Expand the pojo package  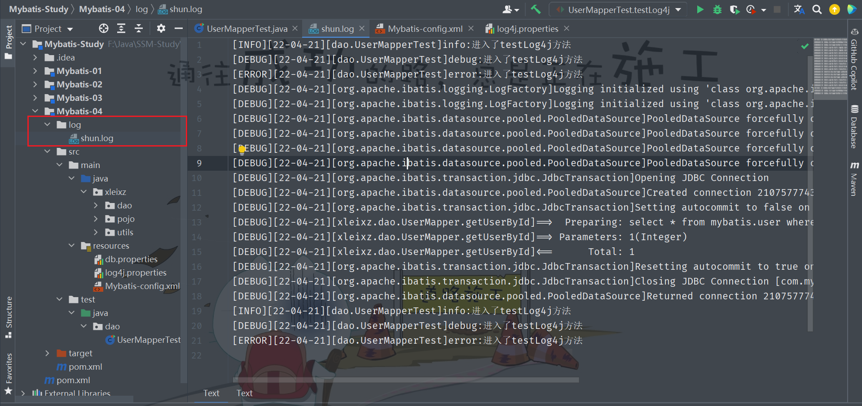click(96, 219)
